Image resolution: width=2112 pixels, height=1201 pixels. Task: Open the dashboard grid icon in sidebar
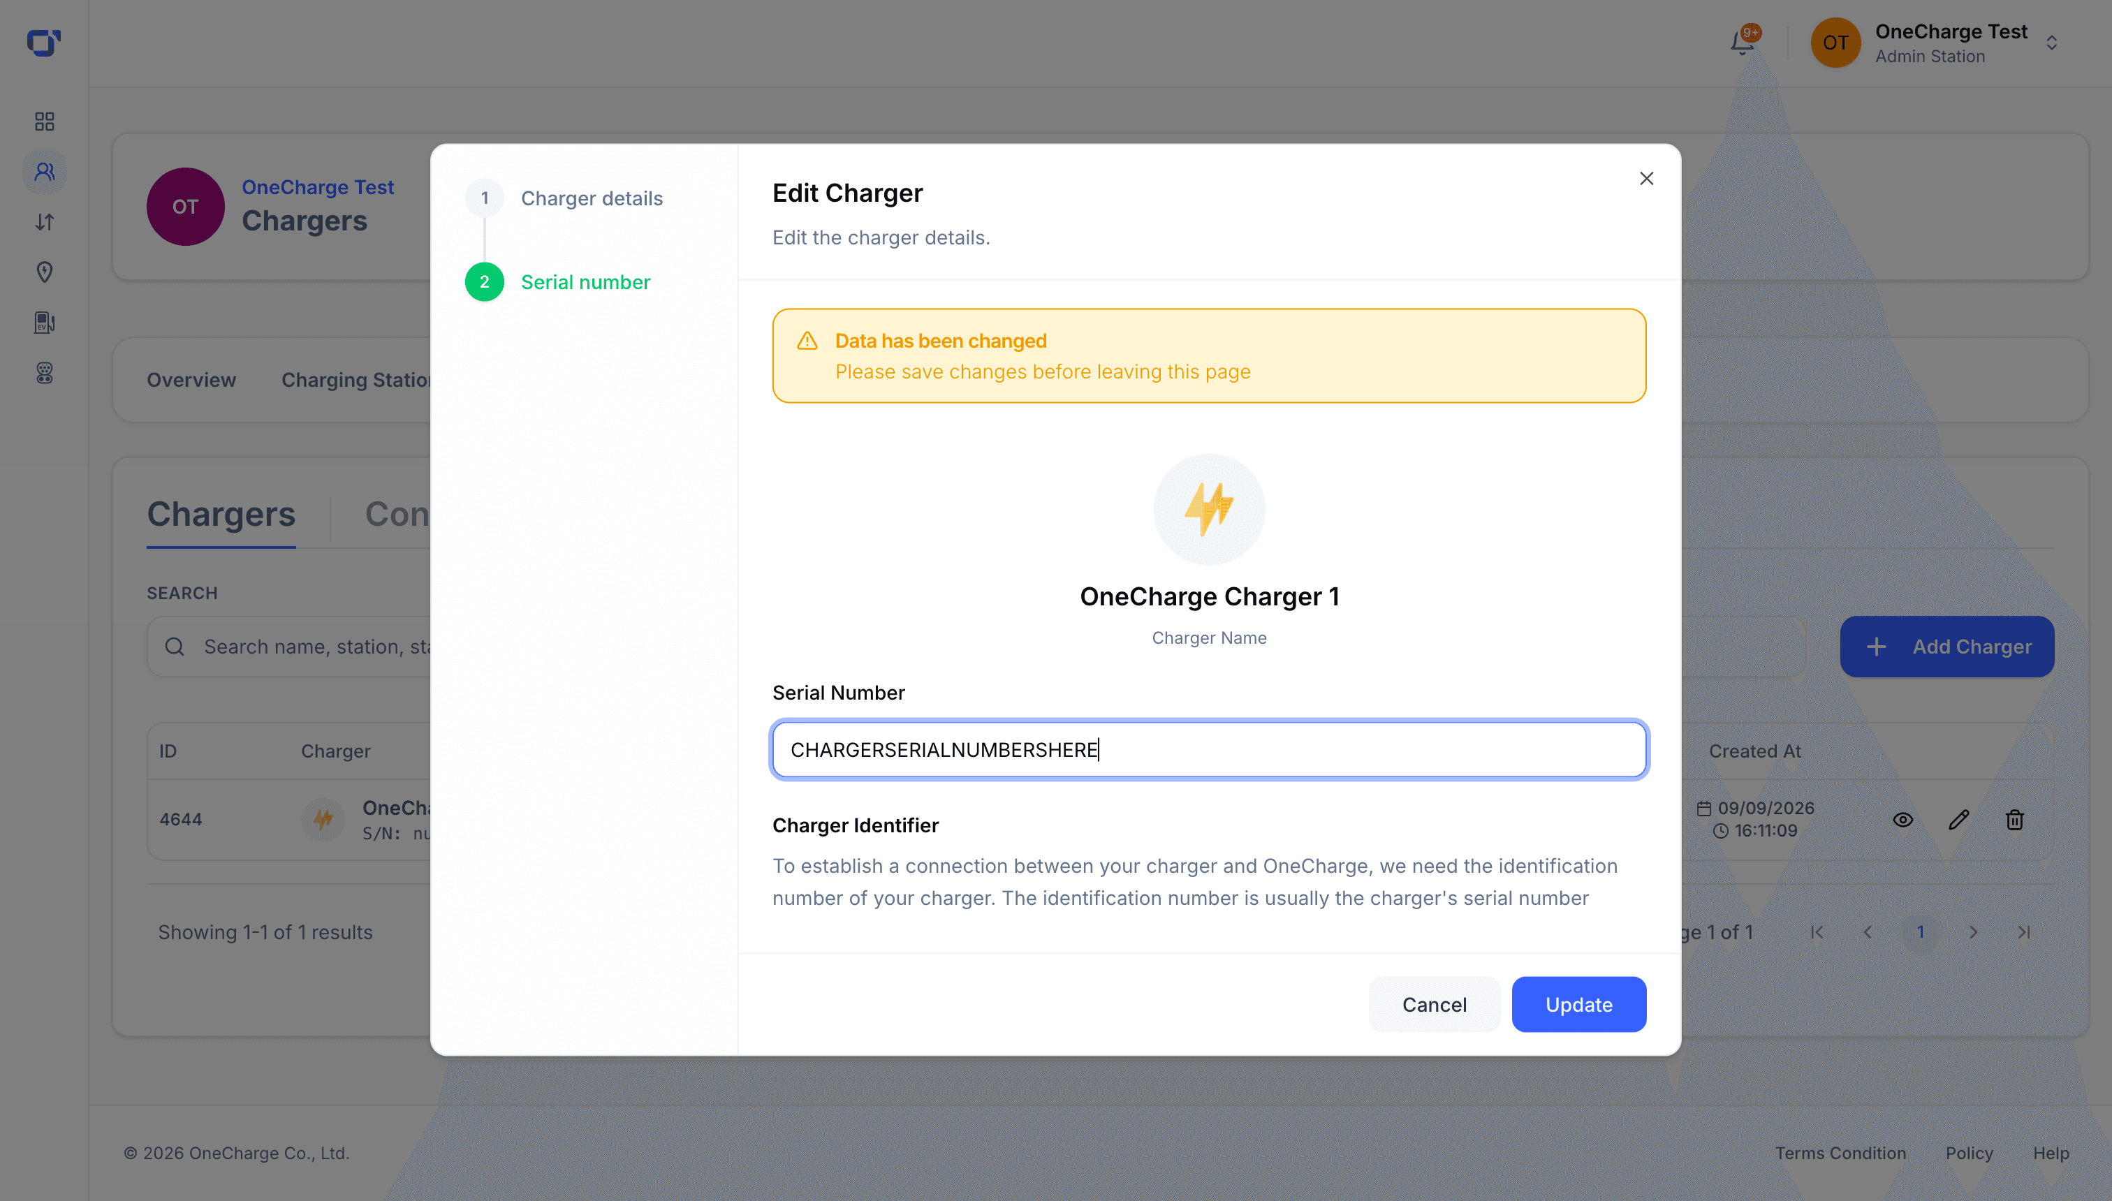click(45, 122)
